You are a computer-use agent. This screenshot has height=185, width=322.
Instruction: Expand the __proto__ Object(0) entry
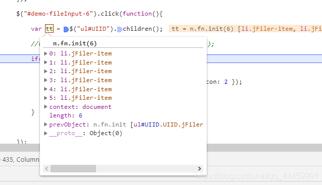(45, 133)
